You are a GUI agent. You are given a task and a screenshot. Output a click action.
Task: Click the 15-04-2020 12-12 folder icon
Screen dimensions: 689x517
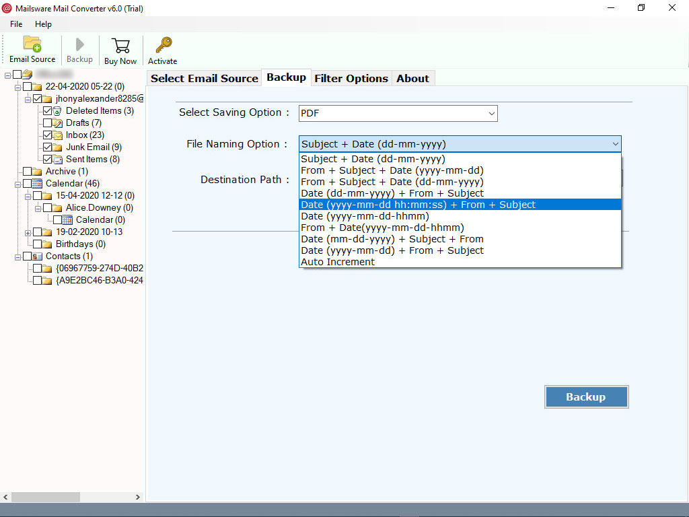pyautogui.click(x=48, y=196)
